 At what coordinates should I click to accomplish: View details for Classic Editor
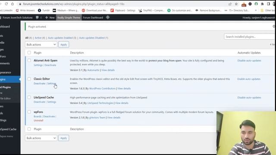click(x=124, y=89)
